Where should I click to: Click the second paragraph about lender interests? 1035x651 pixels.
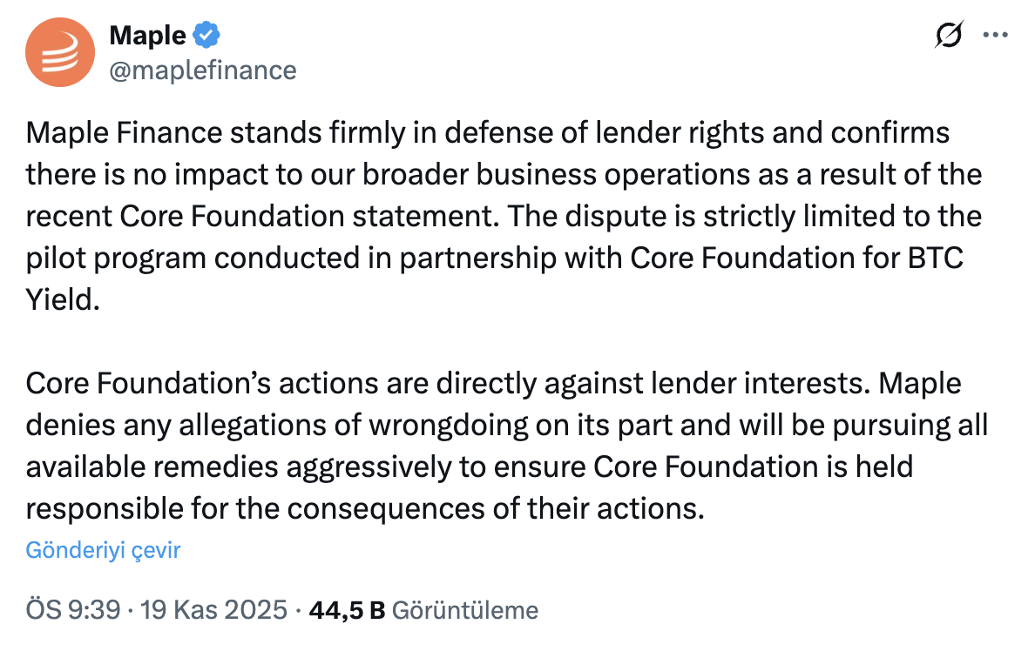click(x=505, y=446)
